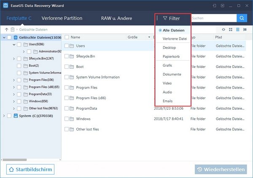The height and width of the screenshot is (178, 253).
Task: Collapse the Gelöschte Dateien tree node
Action: (x=4, y=38)
